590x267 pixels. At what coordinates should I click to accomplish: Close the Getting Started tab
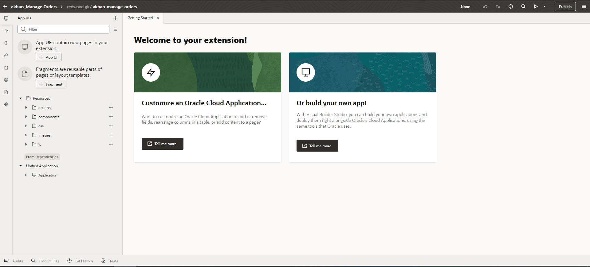[158, 18]
